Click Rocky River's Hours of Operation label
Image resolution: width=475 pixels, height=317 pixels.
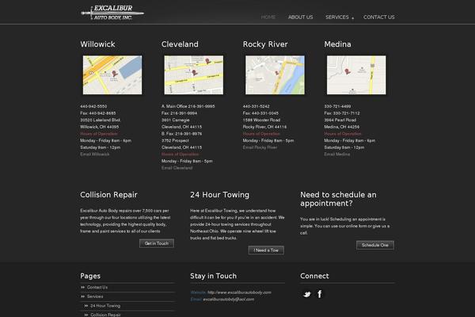pyautogui.click(x=261, y=134)
